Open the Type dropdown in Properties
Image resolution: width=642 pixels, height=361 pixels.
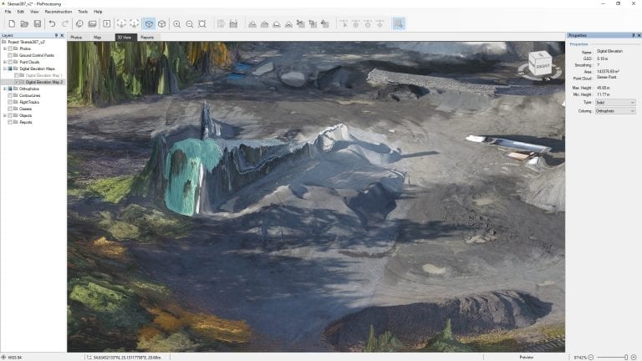(615, 102)
